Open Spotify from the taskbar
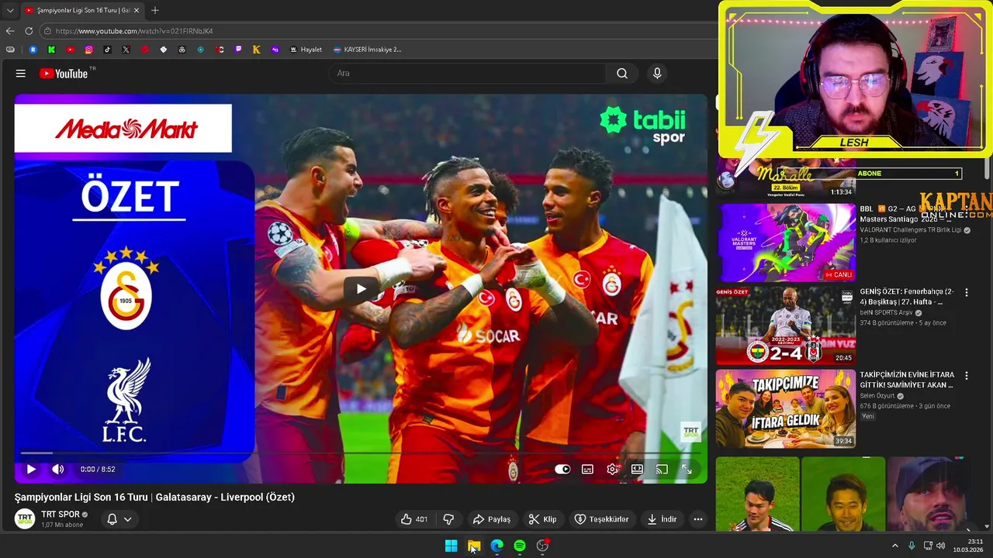Viewport: 993px width, 558px height. (520, 546)
